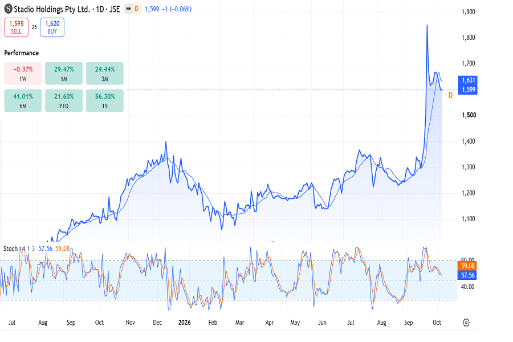513x342 pixels.
Task: Click the 40.00 Stoch axis label
Action: (x=467, y=287)
